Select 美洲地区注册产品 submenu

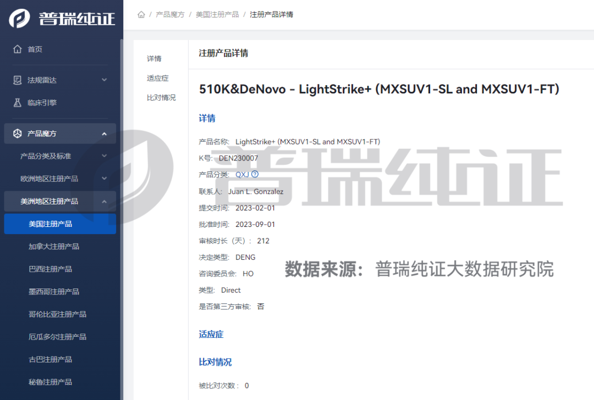[x=61, y=201]
